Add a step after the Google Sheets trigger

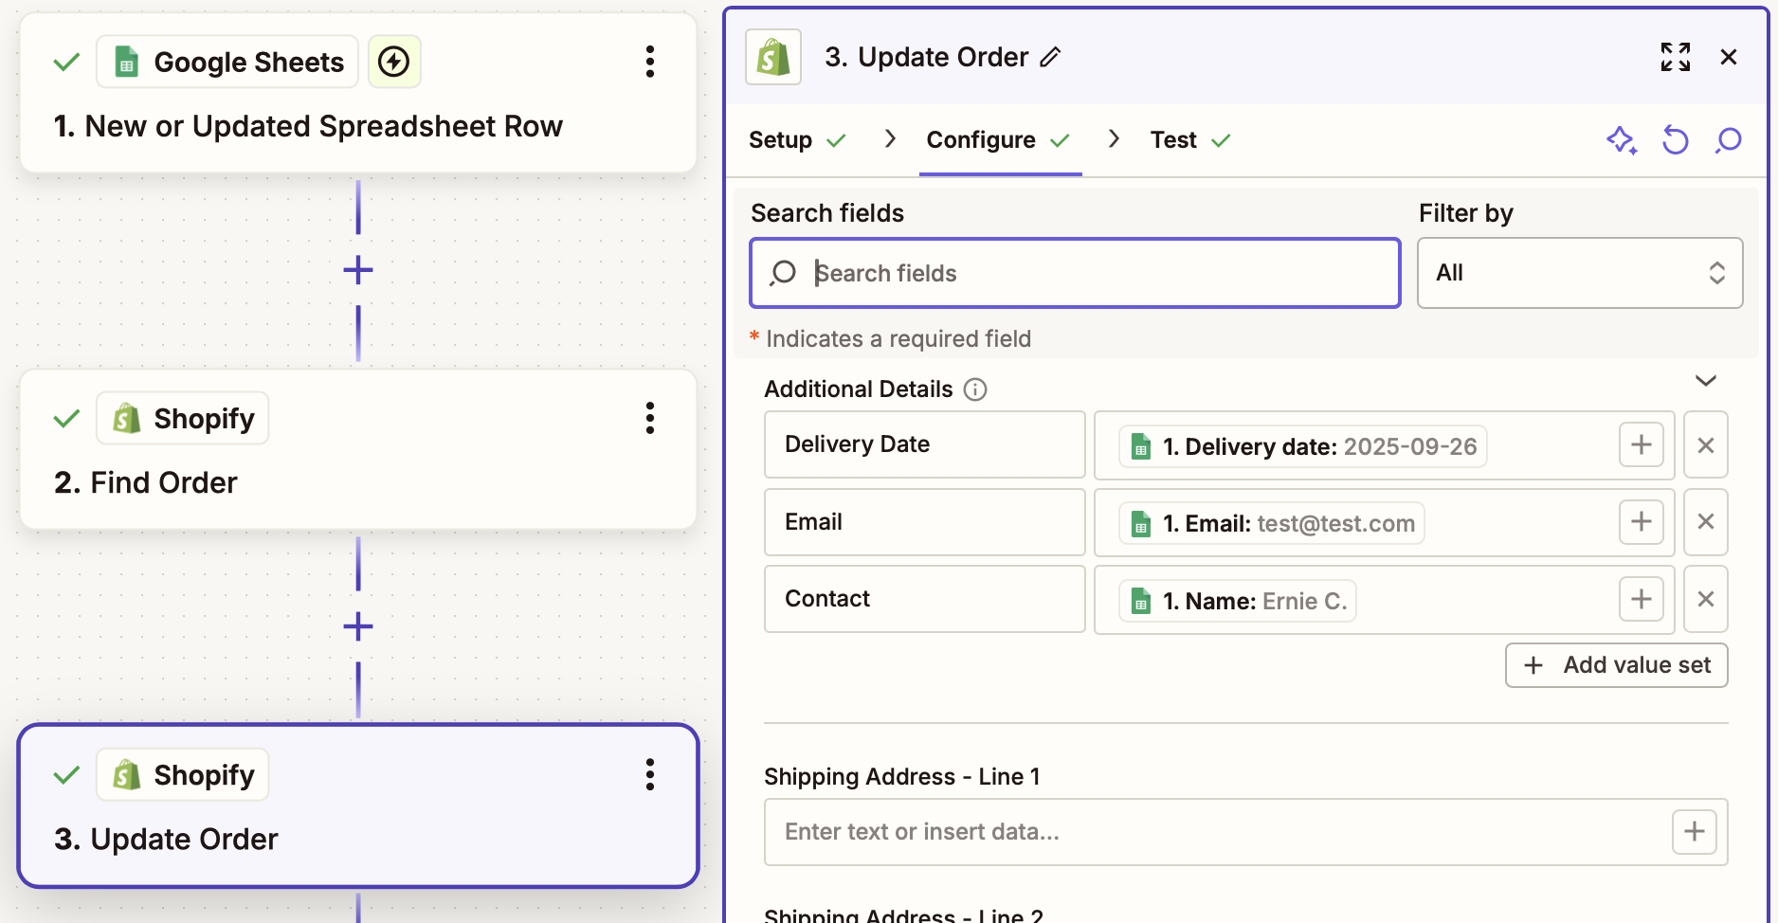tap(358, 270)
